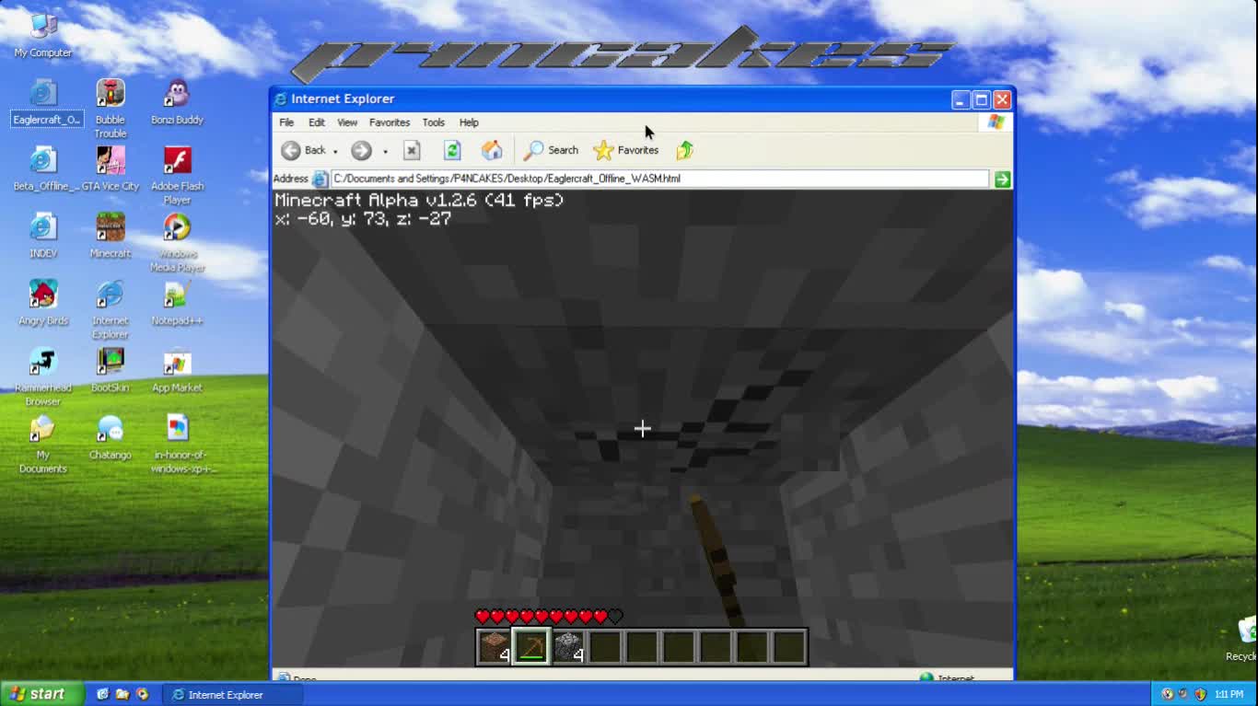The height and width of the screenshot is (706, 1258).
Task: Open the Rammerhead Browser shortcut
Action: (43, 376)
